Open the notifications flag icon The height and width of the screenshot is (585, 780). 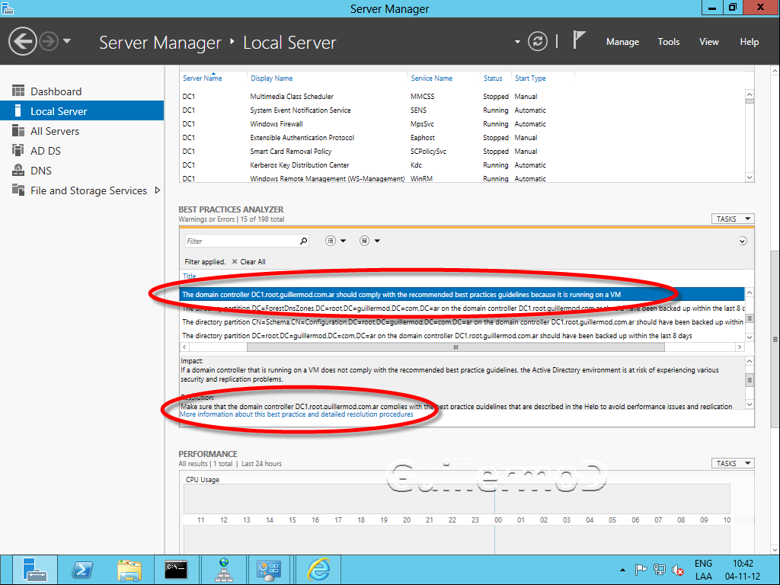tap(579, 41)
